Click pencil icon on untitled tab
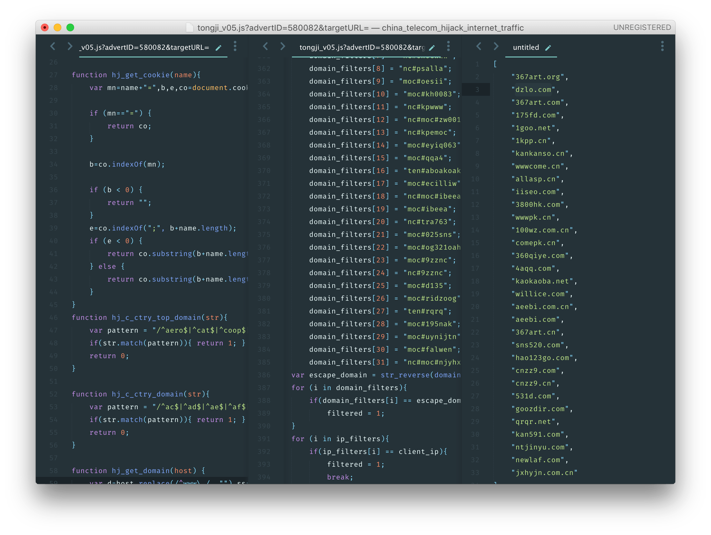 (548, 48)
